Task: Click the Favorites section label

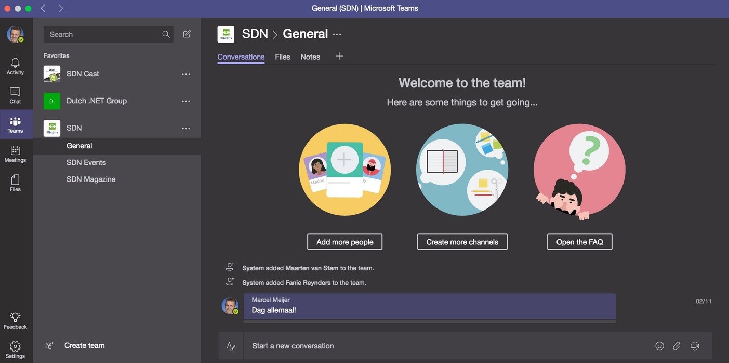Action: coord(56,55)
